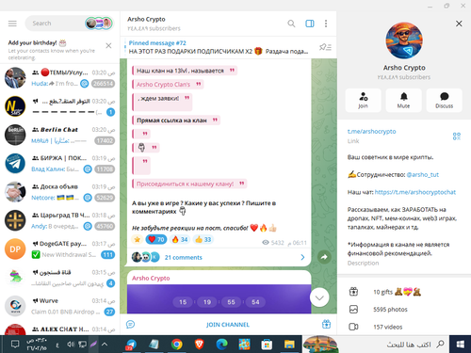Image resolution: width=471 pixels, height=353 pixels.
Task: Dismiss the Add your birthday banner
Action: (x=108, y=46)
